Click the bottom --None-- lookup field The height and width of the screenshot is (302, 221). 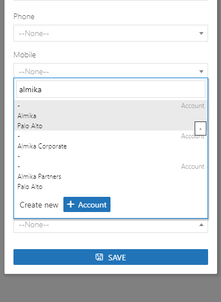click(x=110, y=226)
